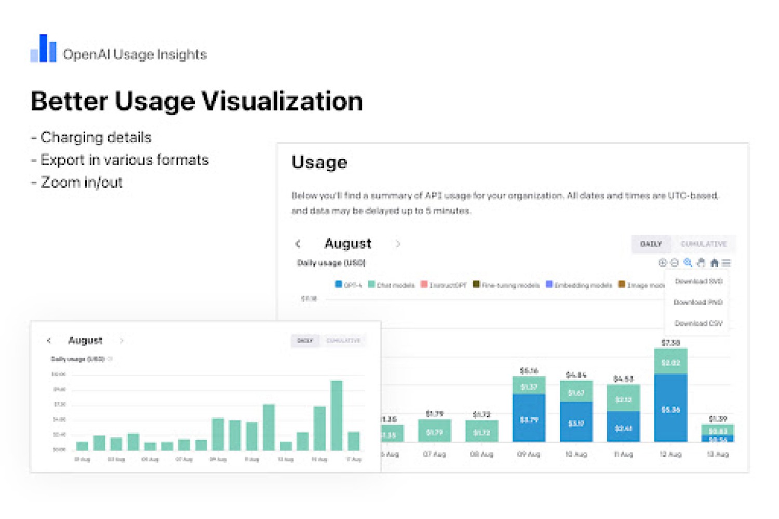Click the tallest bar in small chart
The width and height of the screenshot is (779, 519).
click(337, 415)
